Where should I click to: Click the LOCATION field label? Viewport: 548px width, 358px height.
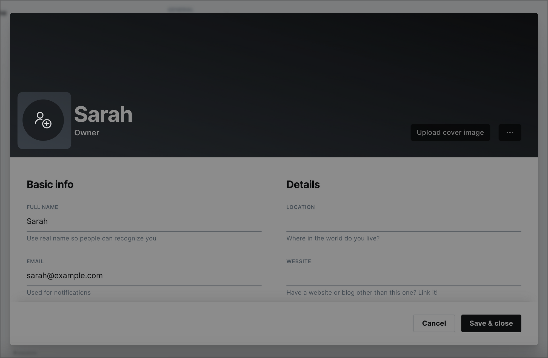pyautogui.click(x=301, y=207)
